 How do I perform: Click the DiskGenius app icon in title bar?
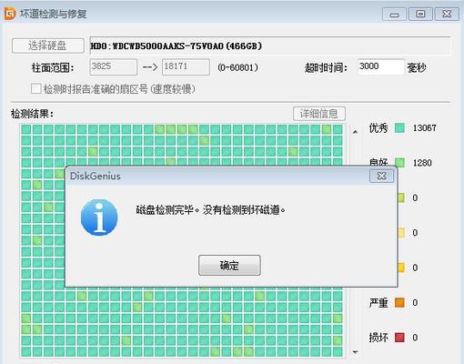(x=10, y=14)
